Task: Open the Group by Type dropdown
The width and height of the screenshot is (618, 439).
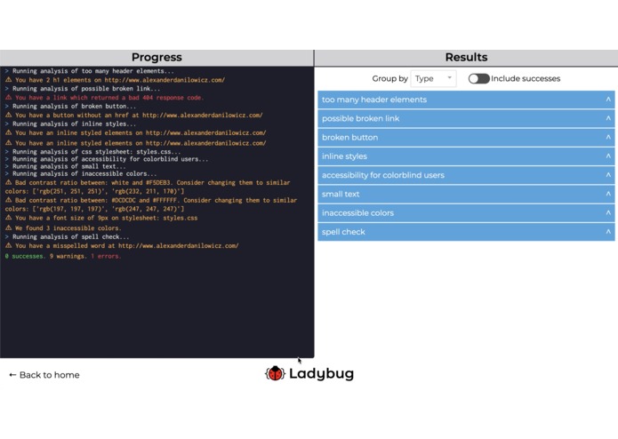Action: pyautogui.click(x=433, y=79)
